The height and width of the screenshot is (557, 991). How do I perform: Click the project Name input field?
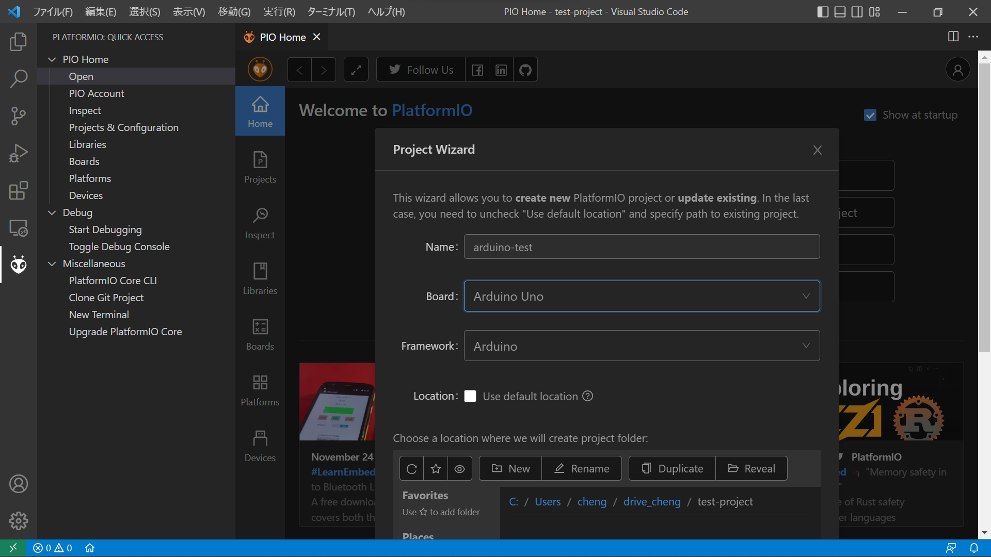click(641, 247)
